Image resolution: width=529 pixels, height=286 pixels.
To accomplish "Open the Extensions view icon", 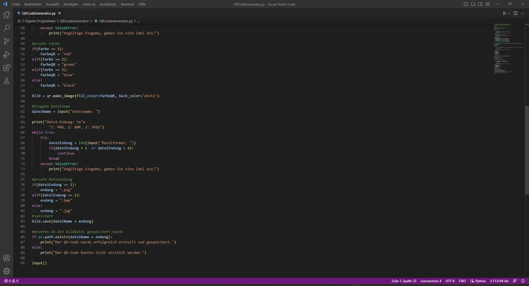I will coord(7,68).
